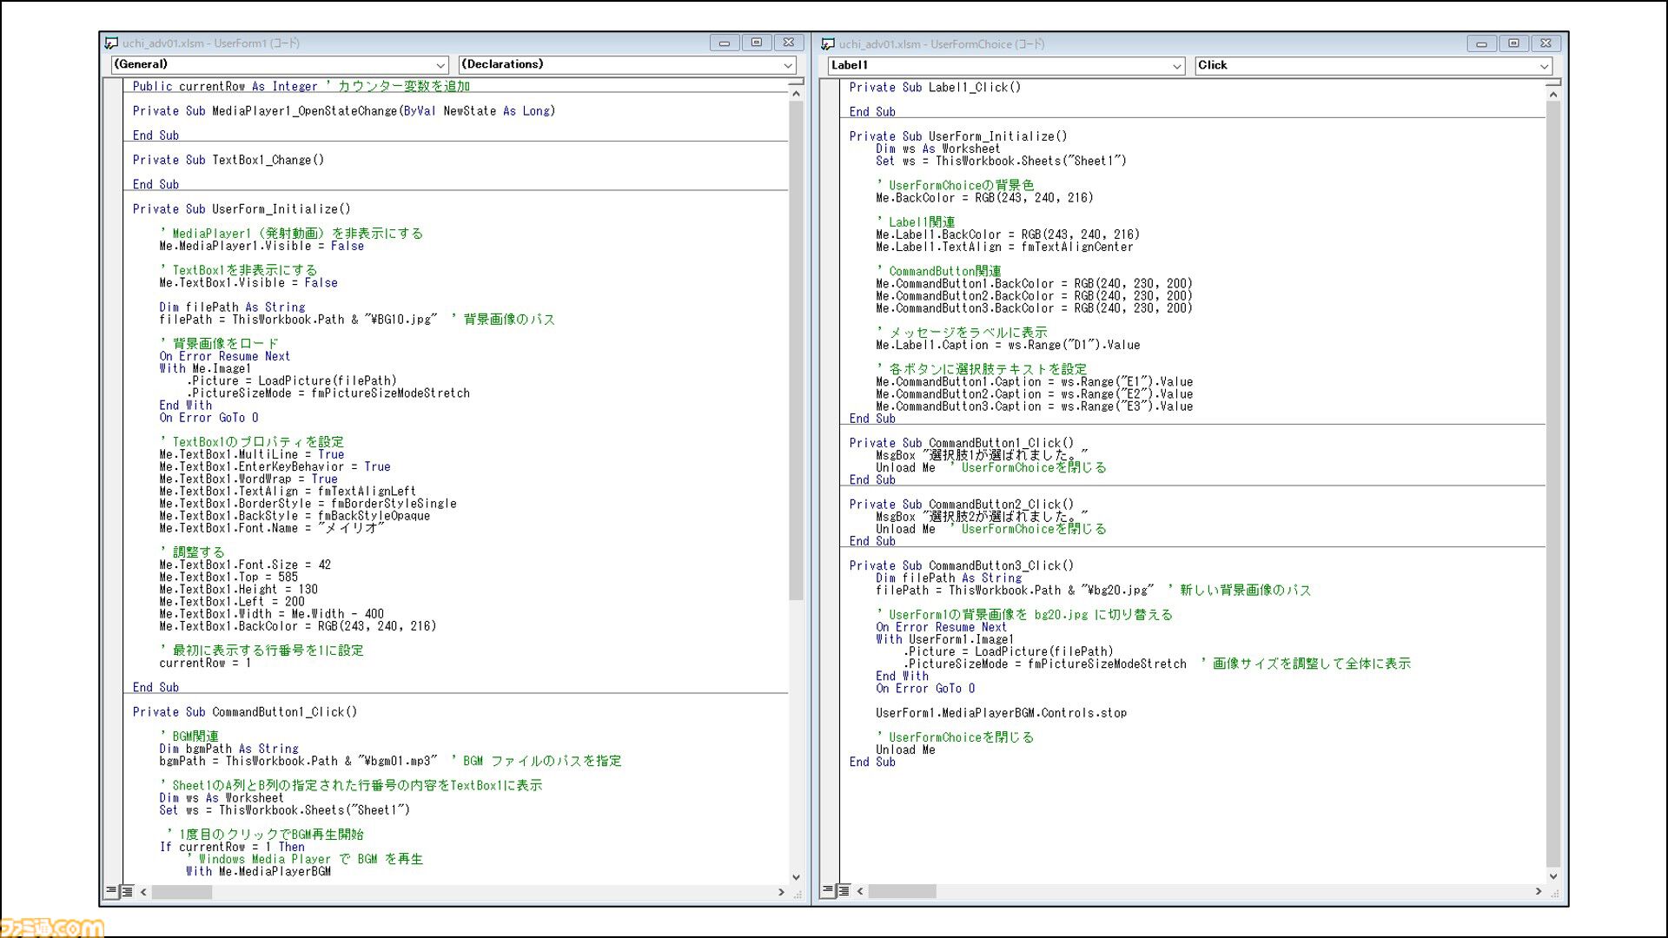The height and width of the screenshot is (938, 1668).
Task: Click the scroll-right arrow in UserFormChoice window
Action: 1539,891
